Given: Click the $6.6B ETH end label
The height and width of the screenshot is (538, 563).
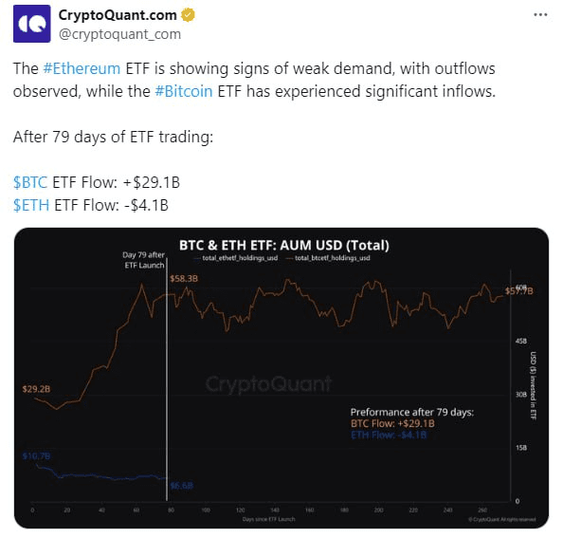Looking at the screenshot, I should 182,486.
